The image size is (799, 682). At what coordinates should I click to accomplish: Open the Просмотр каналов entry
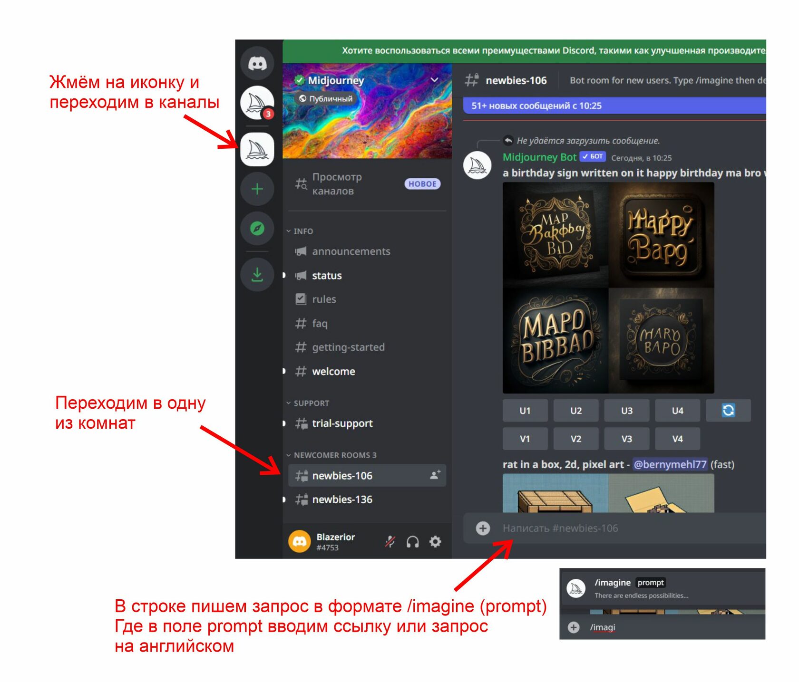(x=367, y=184)
